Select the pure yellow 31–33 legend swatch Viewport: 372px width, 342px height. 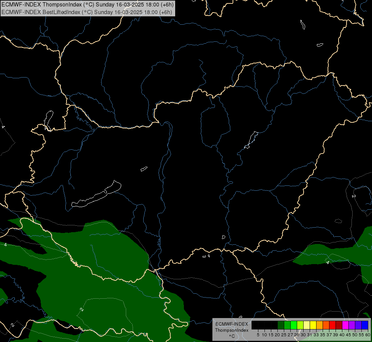pos(313,325)
